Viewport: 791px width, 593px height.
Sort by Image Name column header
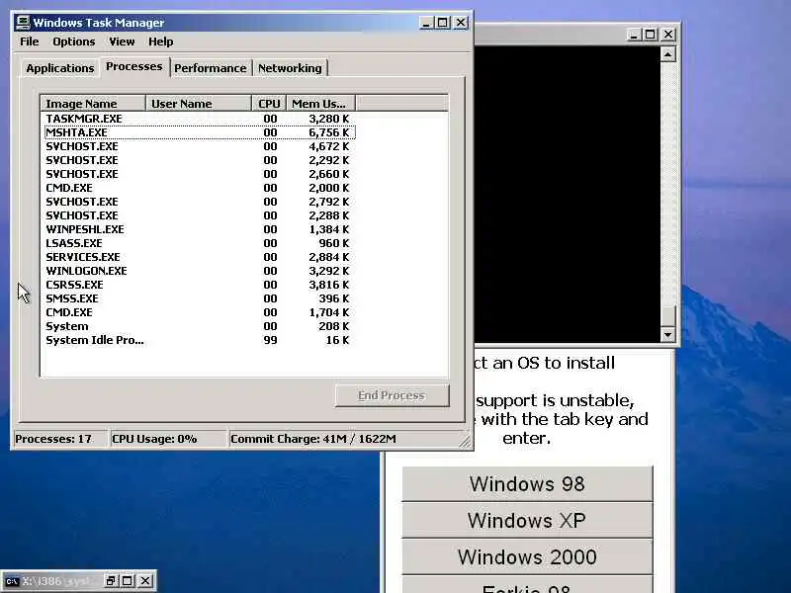pyautogui.click(x=93, y=104)
